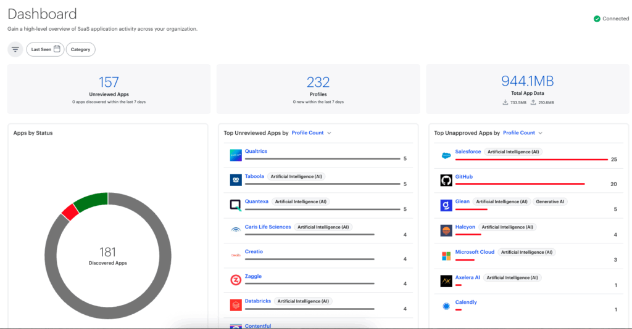Click the Salesforce red profile count bar
632x329 pixels.
531,160
